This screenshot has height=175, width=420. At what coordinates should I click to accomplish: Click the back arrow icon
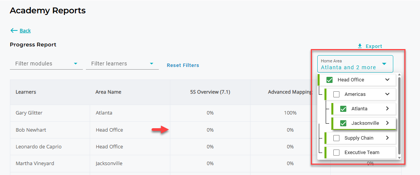point(14,31)
